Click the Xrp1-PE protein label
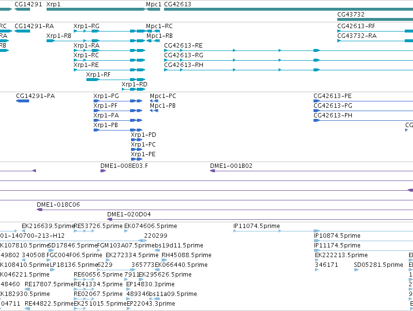 pos(143,155)
